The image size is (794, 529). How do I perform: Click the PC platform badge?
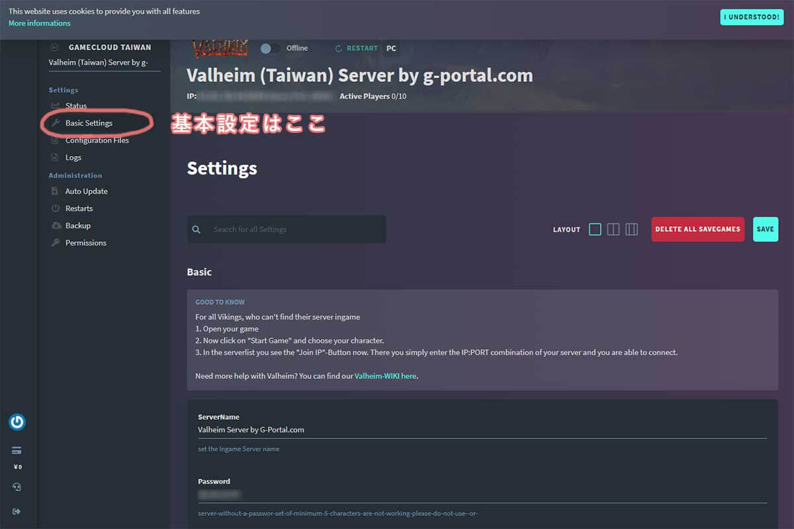click(391, 48)
